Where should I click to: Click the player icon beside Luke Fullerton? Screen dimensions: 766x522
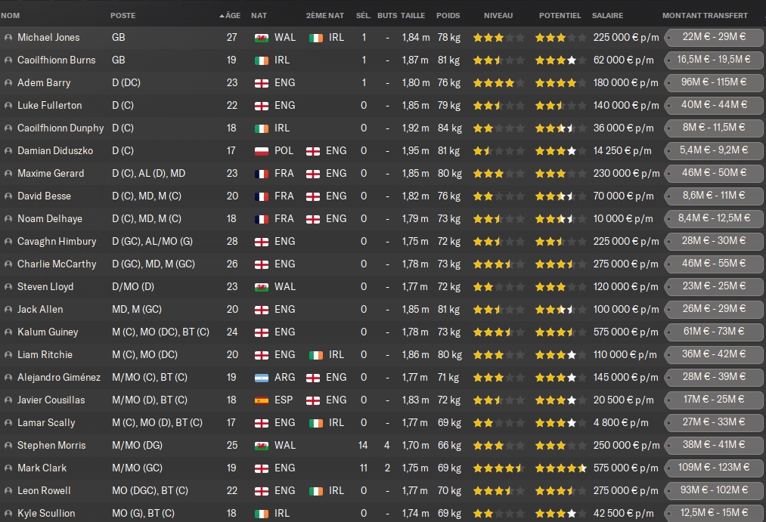[x=8, y=106]
